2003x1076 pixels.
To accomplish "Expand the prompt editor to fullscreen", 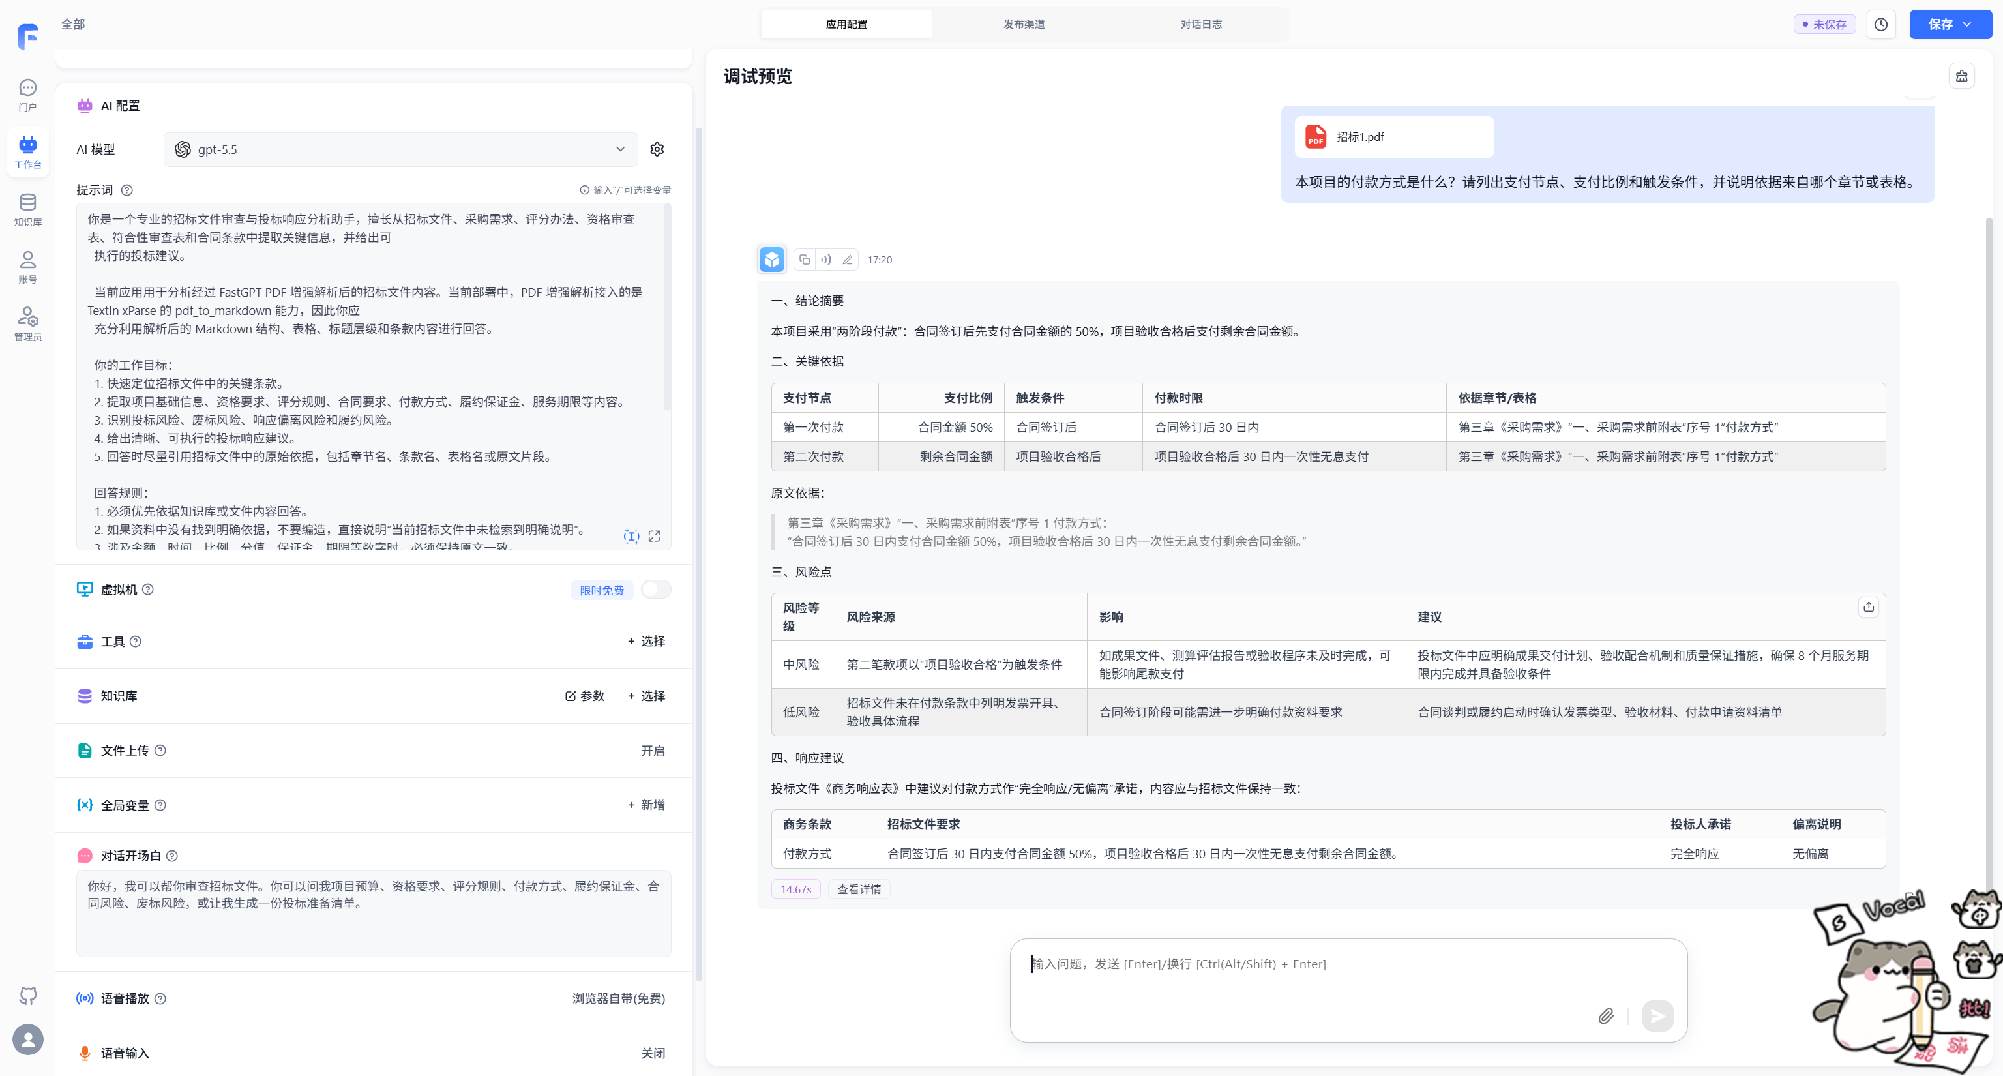I will click(655, 537).
